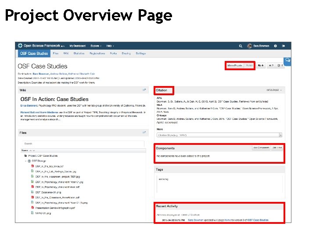Select file OSF_in_Psychology_Anna van't Veer-01 (1).png
Screen dimensions: 316x237
click(x=61, y=203)
